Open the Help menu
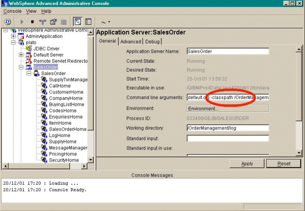 pyautogui.click(x=46, y=11)
